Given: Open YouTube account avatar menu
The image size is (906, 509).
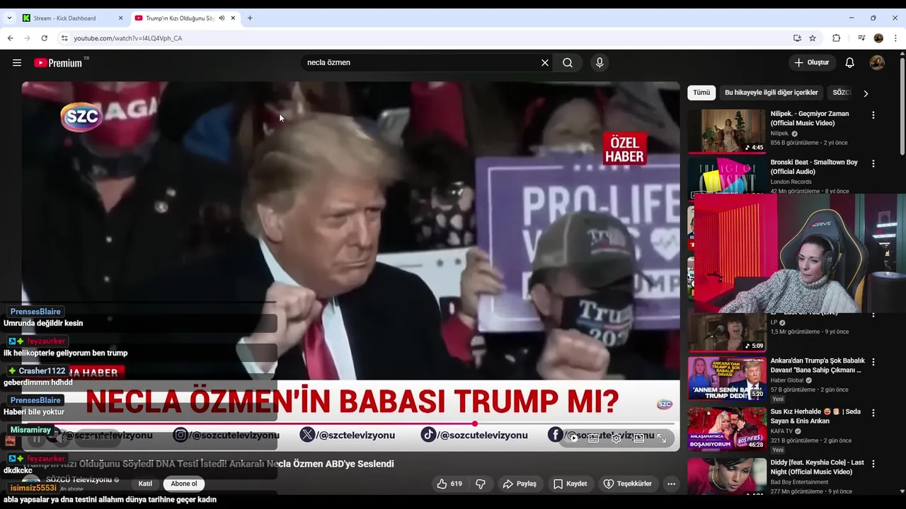Looking at the screenshot, I should tap(877, 63).
